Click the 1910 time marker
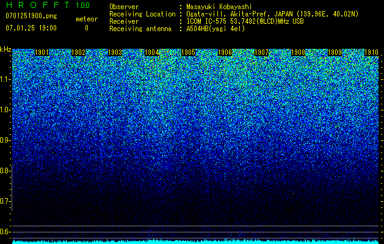Screen dimensions: 384x244 click(372, 52)
